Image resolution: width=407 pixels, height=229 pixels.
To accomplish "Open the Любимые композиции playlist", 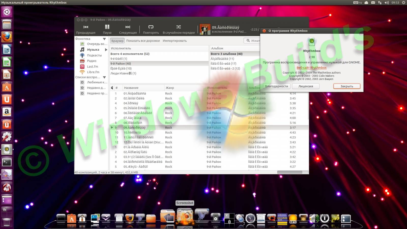I will [94, 82].
